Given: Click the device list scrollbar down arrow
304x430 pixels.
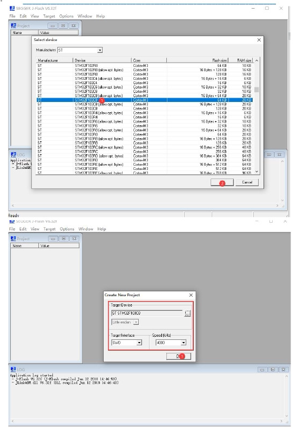Looking at the screenshot, I should click(256, 172).
